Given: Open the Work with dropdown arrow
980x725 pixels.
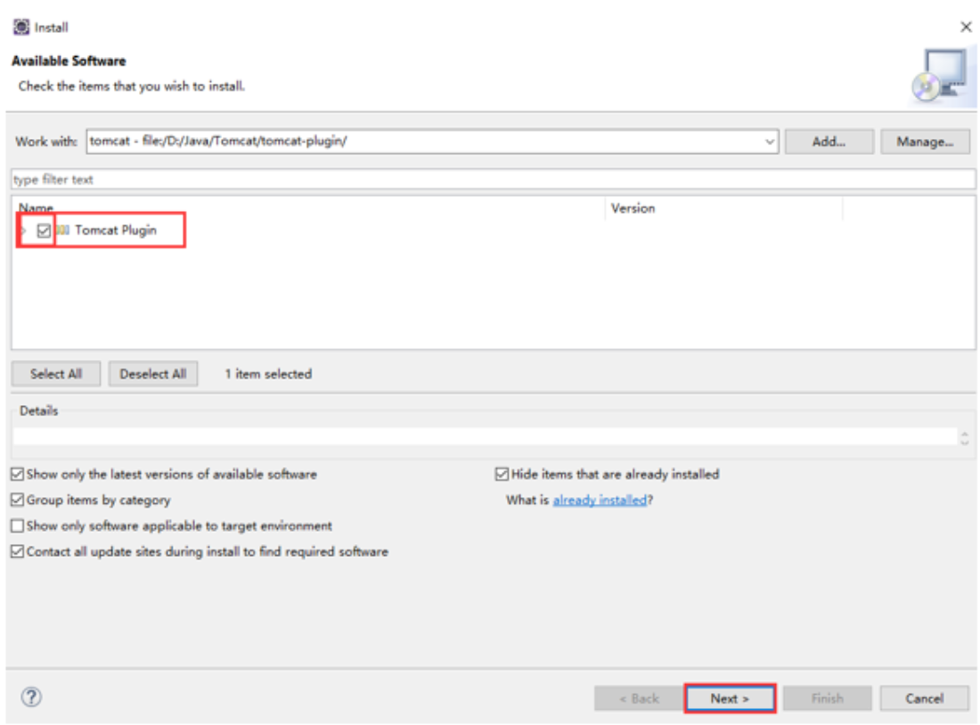Looking at the screenshot, I should click(770, 142).
